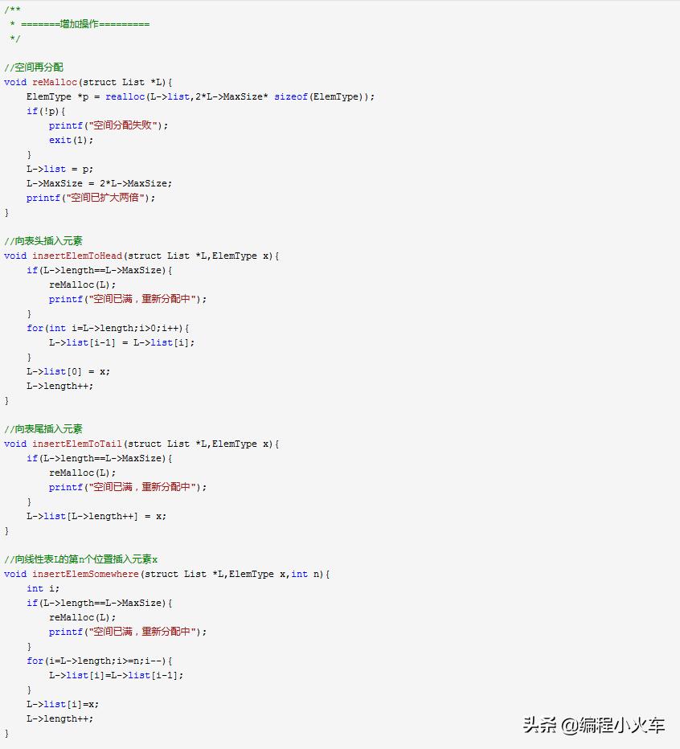Click the line 'if(!p){'
680x749 pixels.
[x=46, y=111]
